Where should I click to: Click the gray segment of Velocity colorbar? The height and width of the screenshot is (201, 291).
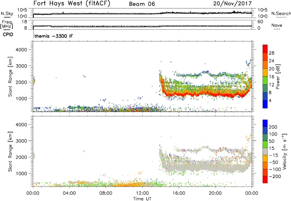265,152
